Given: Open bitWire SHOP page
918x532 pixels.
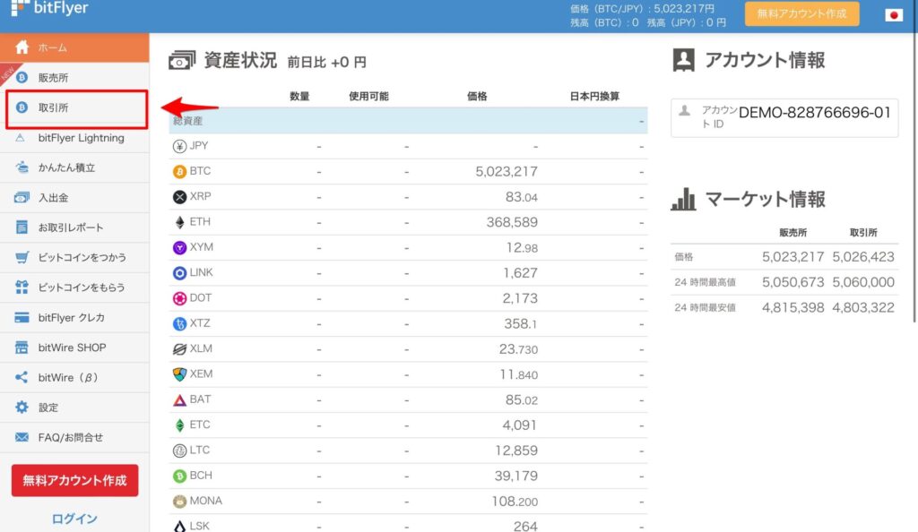Looking at the screenshot, I should pos(74,348).
